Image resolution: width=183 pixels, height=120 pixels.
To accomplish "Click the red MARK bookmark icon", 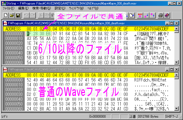I will (140, 15).
